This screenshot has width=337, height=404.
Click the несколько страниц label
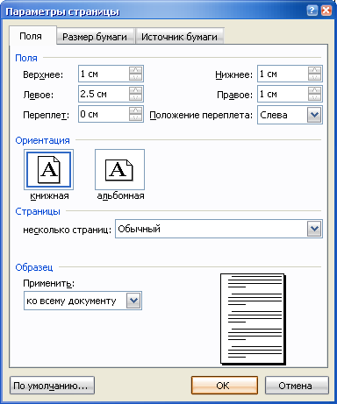coord(67,230)
